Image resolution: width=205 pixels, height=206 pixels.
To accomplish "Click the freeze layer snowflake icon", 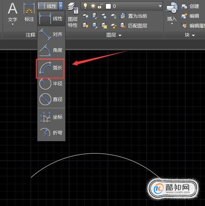I will pos(104,16).
